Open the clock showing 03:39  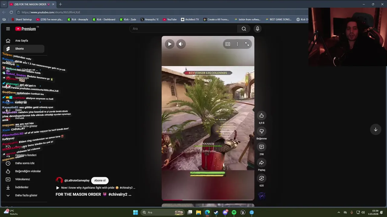[373, 212]
